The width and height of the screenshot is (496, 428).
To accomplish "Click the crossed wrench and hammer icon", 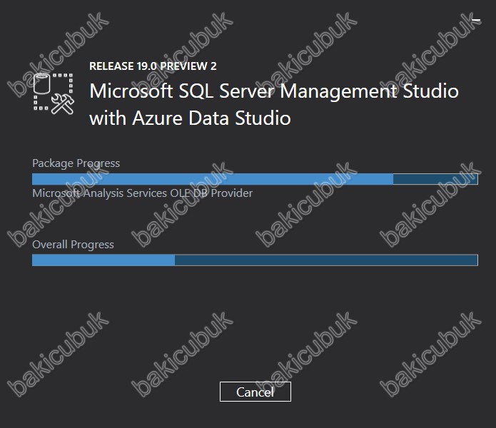I will click(63, 103).
